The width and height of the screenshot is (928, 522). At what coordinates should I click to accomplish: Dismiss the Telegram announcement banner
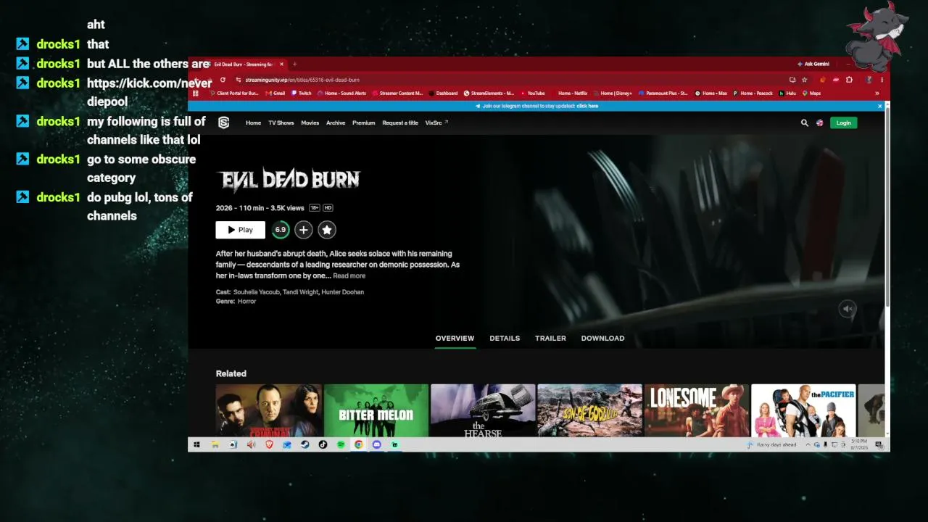click(x=879, y=106)
